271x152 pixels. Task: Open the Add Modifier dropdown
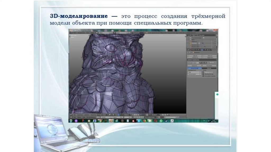[202, 60]
